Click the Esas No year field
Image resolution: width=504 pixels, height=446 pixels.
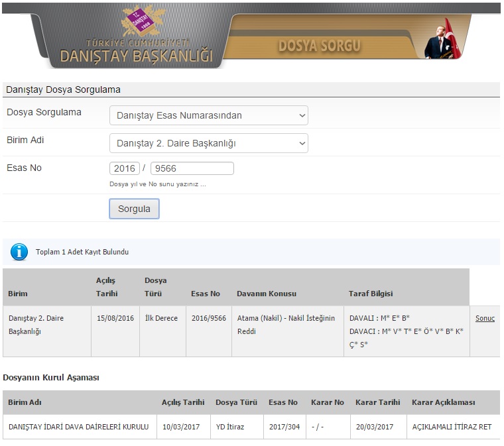click(x=124, y=168)
